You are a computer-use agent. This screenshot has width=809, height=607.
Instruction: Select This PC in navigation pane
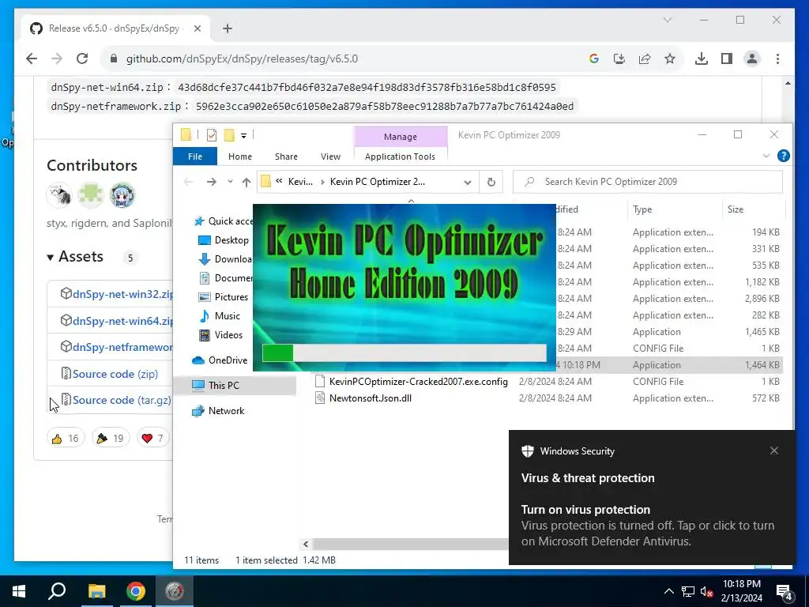[x=224, y=386]
